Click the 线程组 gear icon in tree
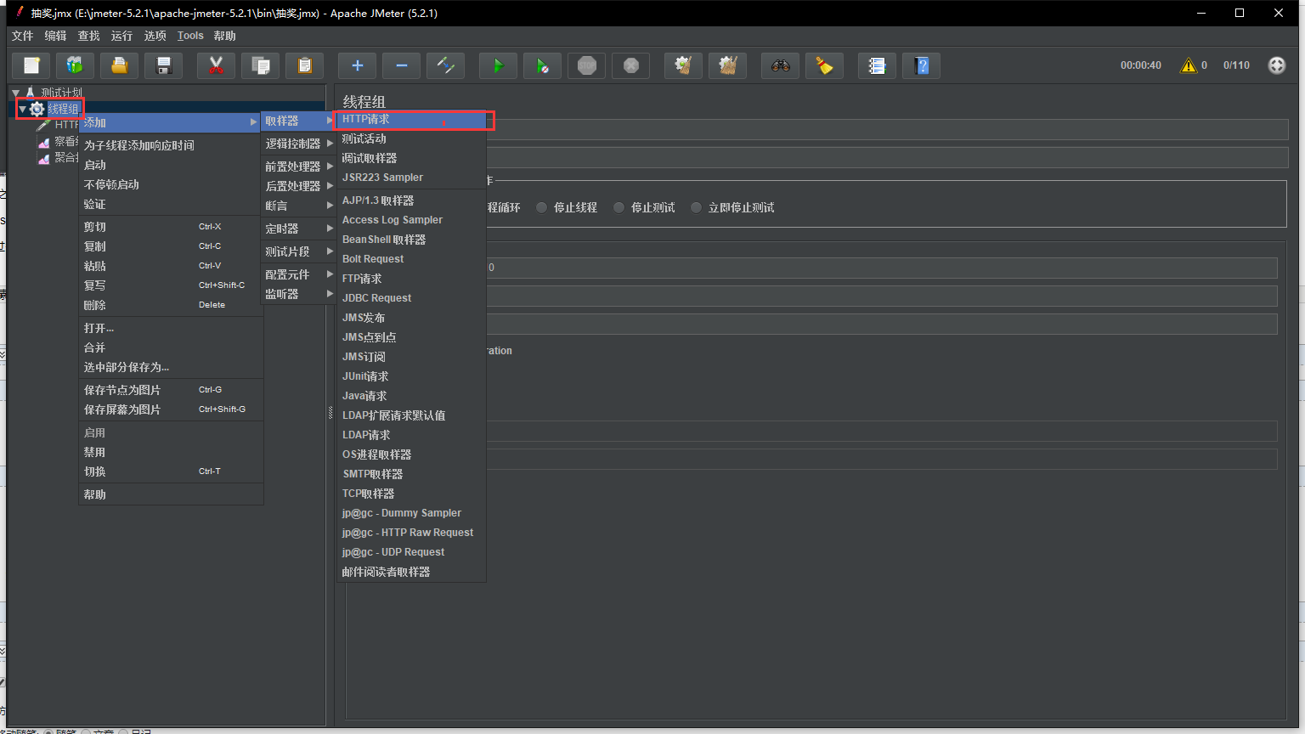 (x=37, y=109)
